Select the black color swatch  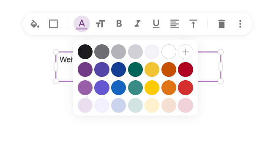click(x=85, y=52)
